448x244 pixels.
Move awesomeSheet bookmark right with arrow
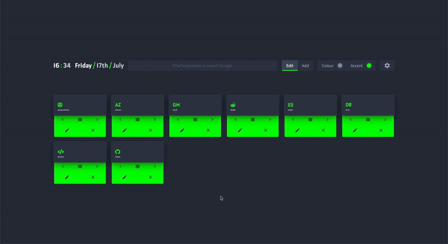click(97, 120)
